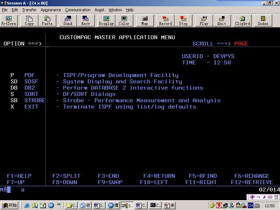Click the F6=RCHANGE function key label
This screenshot has height=210, width=280.
tap(252, 176)
